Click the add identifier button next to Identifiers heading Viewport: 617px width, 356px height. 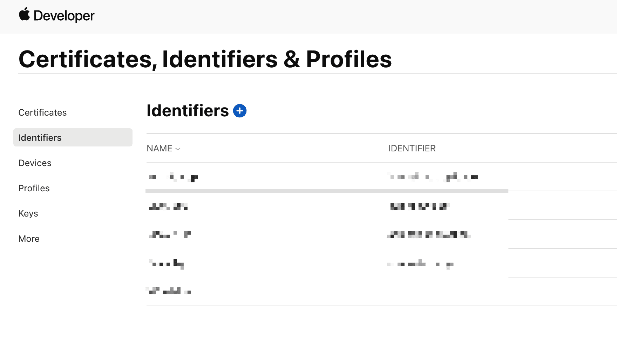point(240,111)
